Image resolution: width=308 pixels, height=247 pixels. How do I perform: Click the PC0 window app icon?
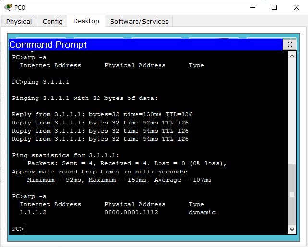(x=8, y=7)
